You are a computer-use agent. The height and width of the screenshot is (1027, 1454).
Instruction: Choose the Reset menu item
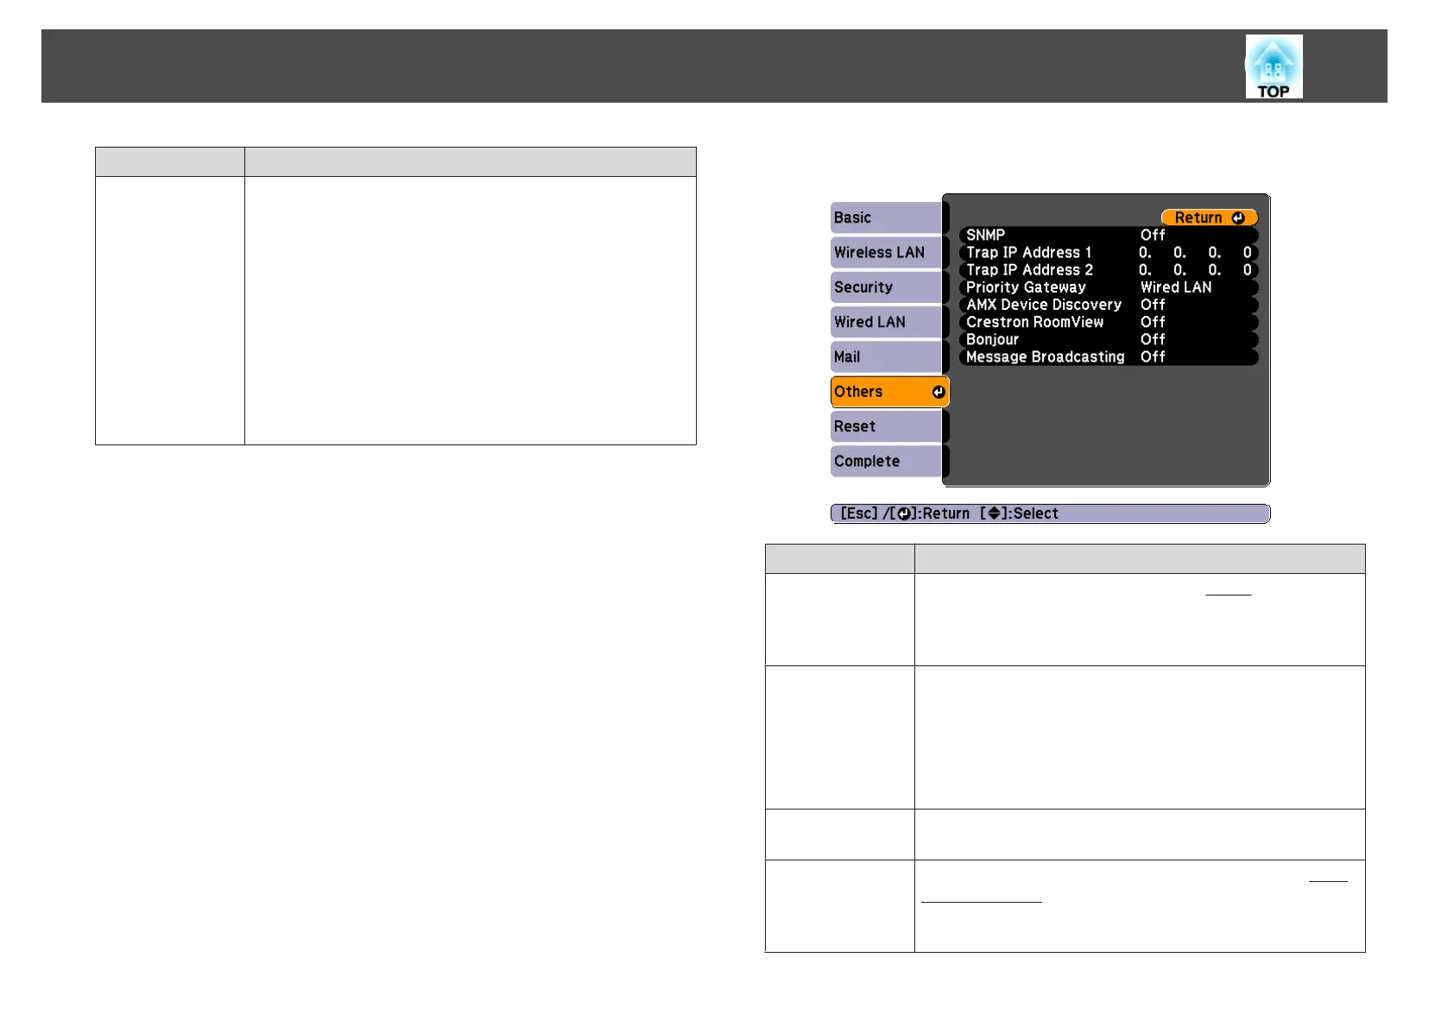pos(886,426)
